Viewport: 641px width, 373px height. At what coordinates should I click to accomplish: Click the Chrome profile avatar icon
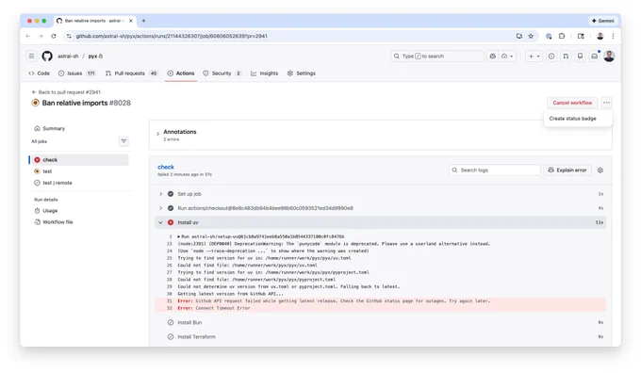[x=600, y=36]
